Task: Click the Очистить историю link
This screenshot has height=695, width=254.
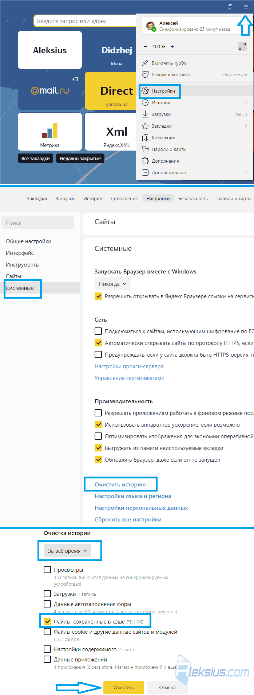Action: 120,484
